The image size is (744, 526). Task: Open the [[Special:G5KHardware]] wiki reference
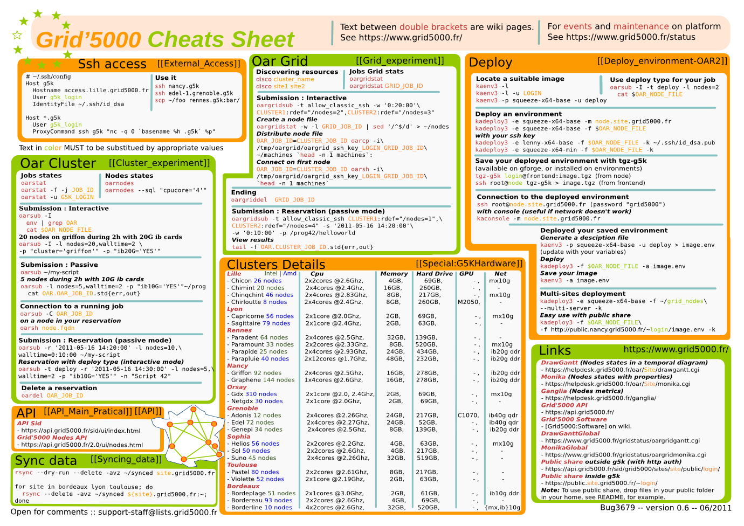coord(469,264)
